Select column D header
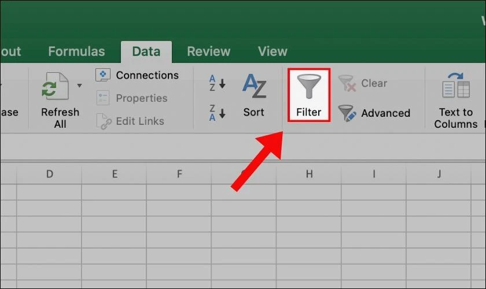This screenshot has width=486, height=289. [x=49, y=173]
